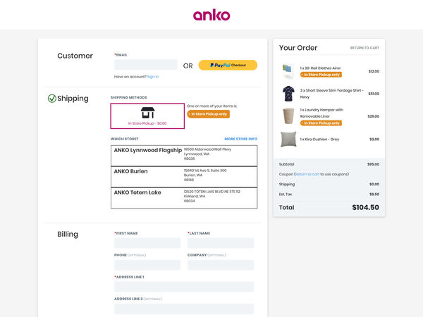Click the anko logo
This screenshot has width=423, height=317.
[x=211, y=15]
